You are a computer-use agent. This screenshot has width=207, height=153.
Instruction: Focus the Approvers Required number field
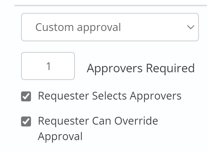[x=48, y=66]
